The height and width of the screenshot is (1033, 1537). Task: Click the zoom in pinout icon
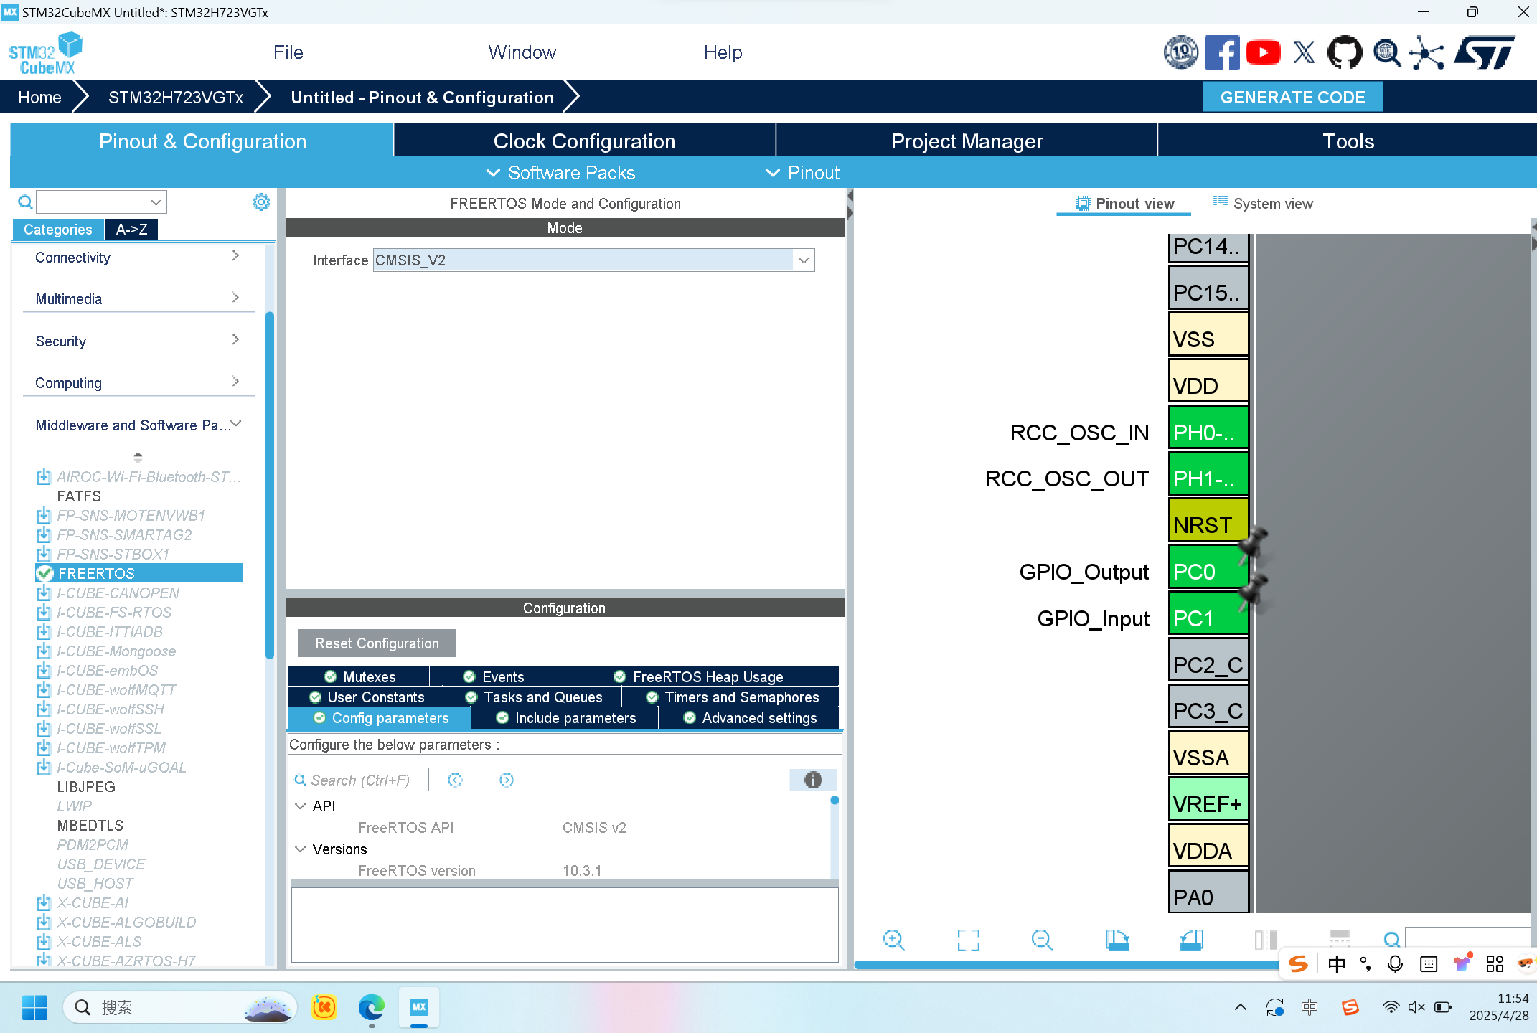pos(893,940)
